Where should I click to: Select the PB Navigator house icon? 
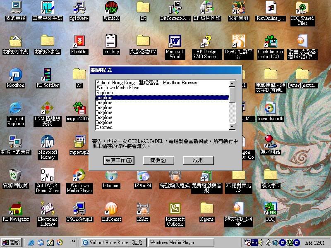click(x=16, y=209)
